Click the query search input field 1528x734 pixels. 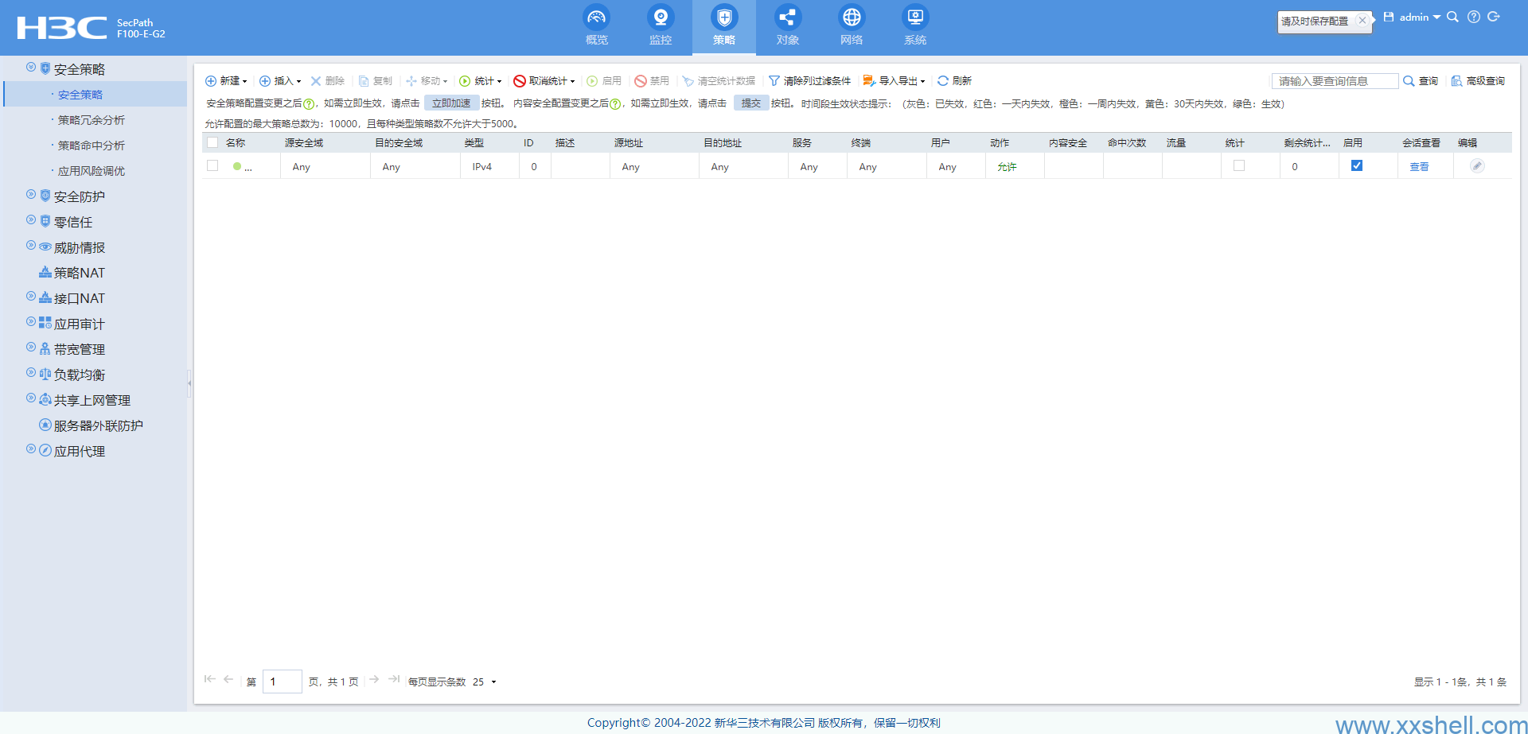click(1335, 81)
